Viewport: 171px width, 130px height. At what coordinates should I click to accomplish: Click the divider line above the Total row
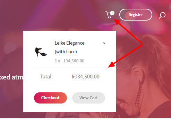(70, 69)
